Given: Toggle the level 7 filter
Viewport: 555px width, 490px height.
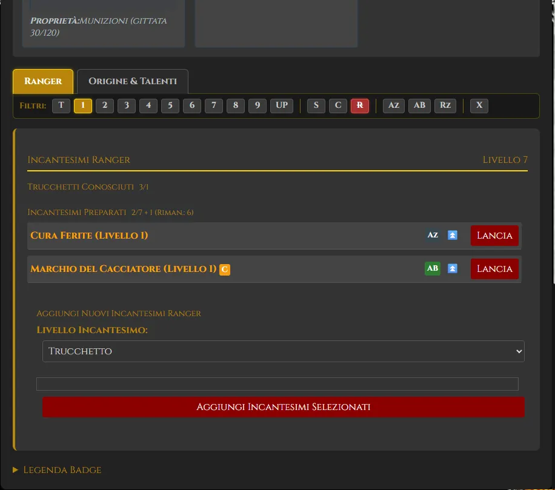Looking at the screenshot, I should tap(214, 105).
